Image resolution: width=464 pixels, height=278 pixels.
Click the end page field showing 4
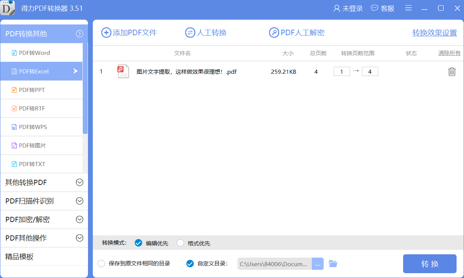[x=370, y=72]
